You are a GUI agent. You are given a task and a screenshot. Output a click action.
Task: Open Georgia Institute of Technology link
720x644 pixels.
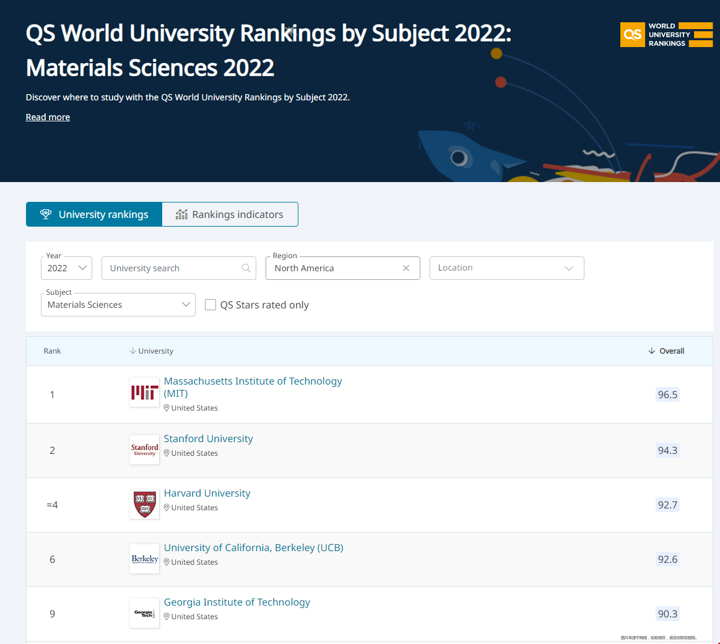pyautogui.click(x=237, y=602)
